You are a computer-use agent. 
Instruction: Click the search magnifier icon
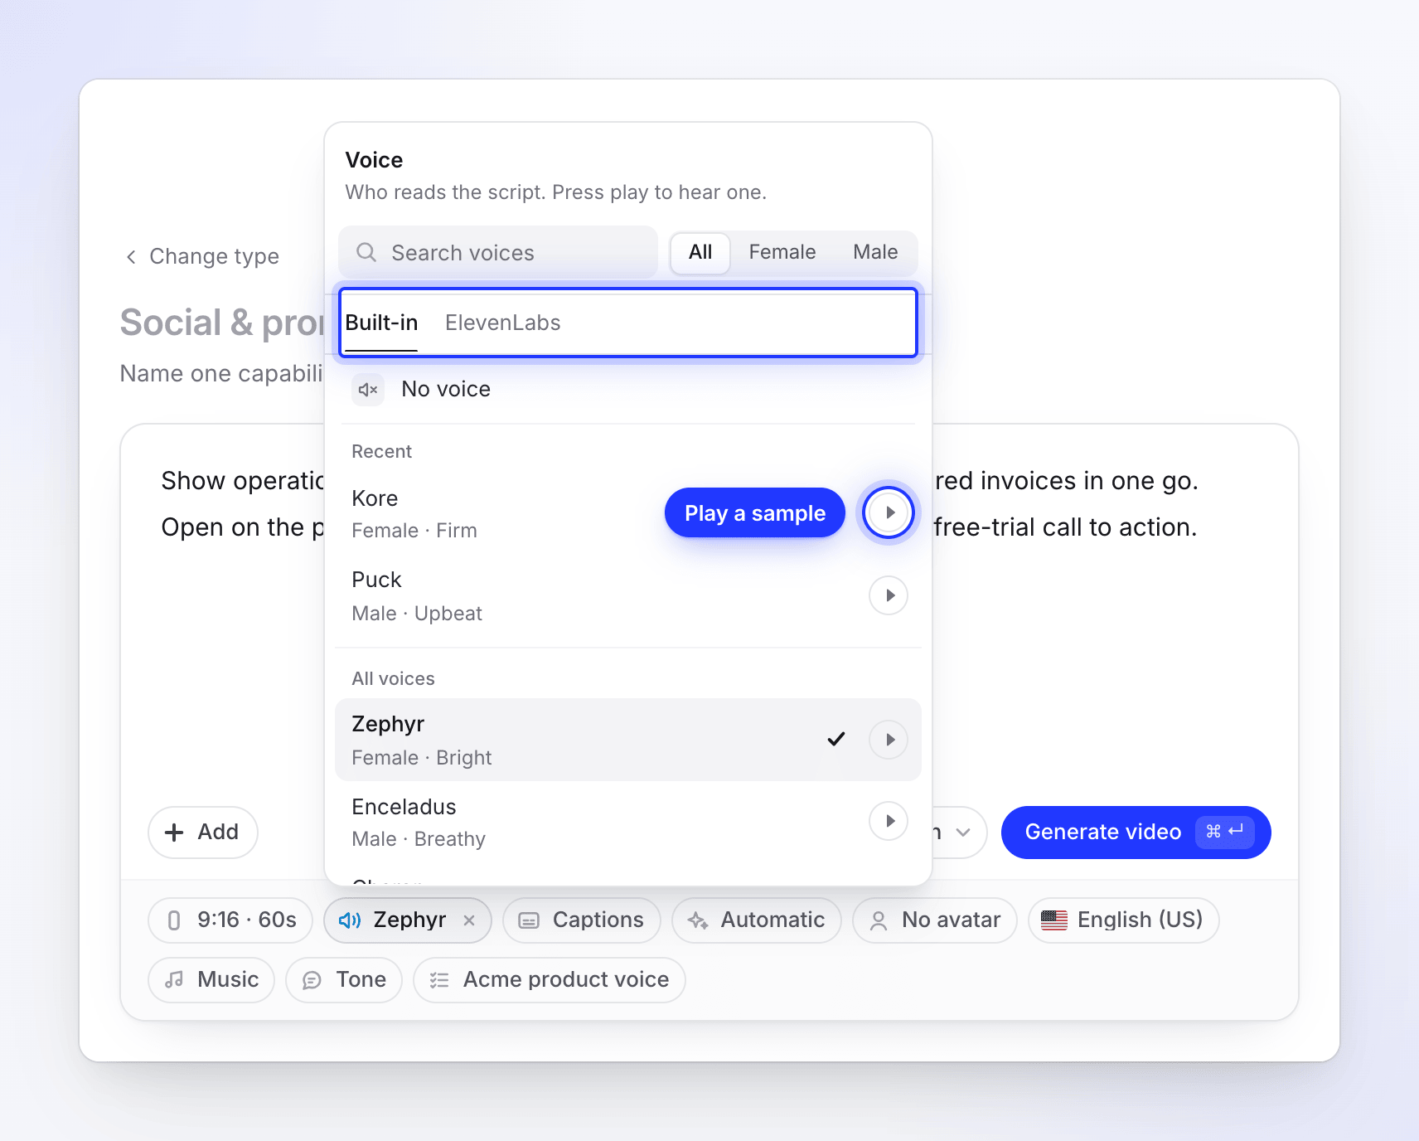366,252
